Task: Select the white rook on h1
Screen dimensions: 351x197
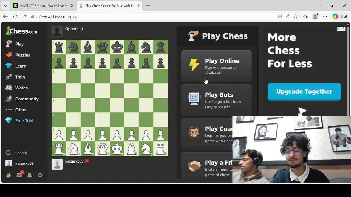Action: pos(160,149)
